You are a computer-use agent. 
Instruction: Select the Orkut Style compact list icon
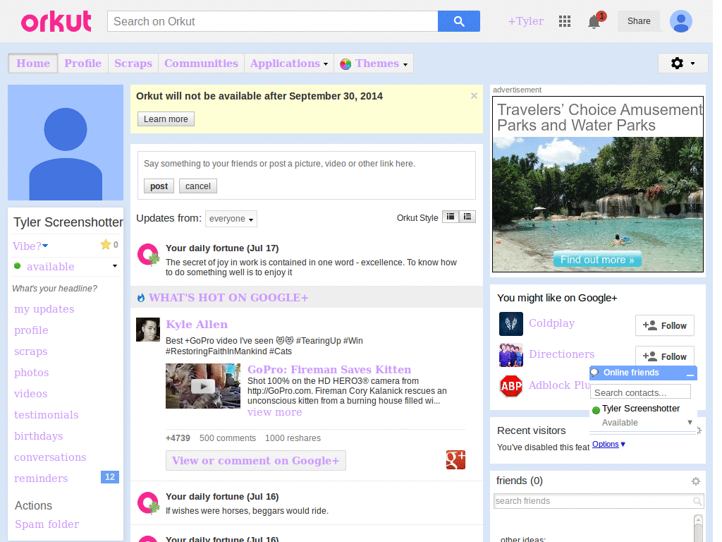[467, 217]
